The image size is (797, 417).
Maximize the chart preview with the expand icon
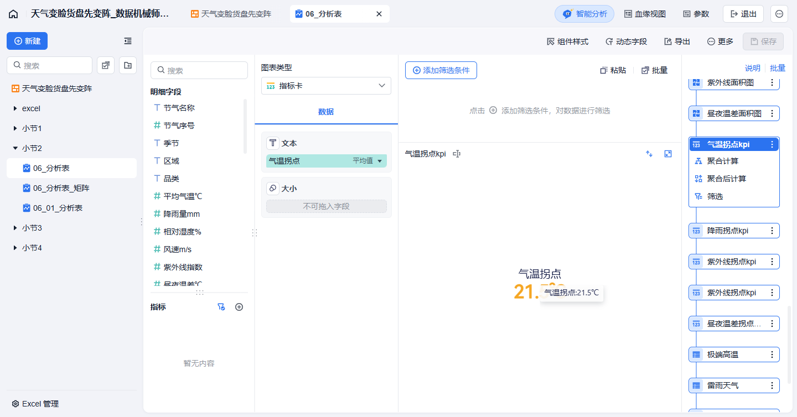tap(668, 154)
